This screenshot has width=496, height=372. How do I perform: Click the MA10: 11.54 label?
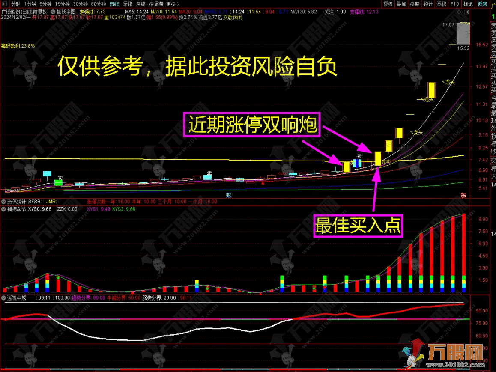point(164,12)
